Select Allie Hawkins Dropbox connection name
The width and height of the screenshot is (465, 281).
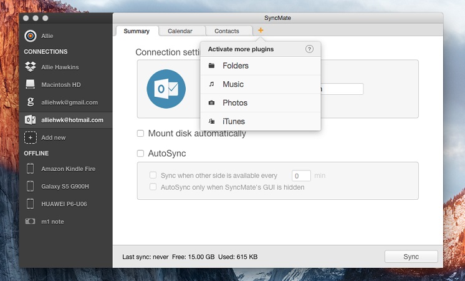click(60, 67)
